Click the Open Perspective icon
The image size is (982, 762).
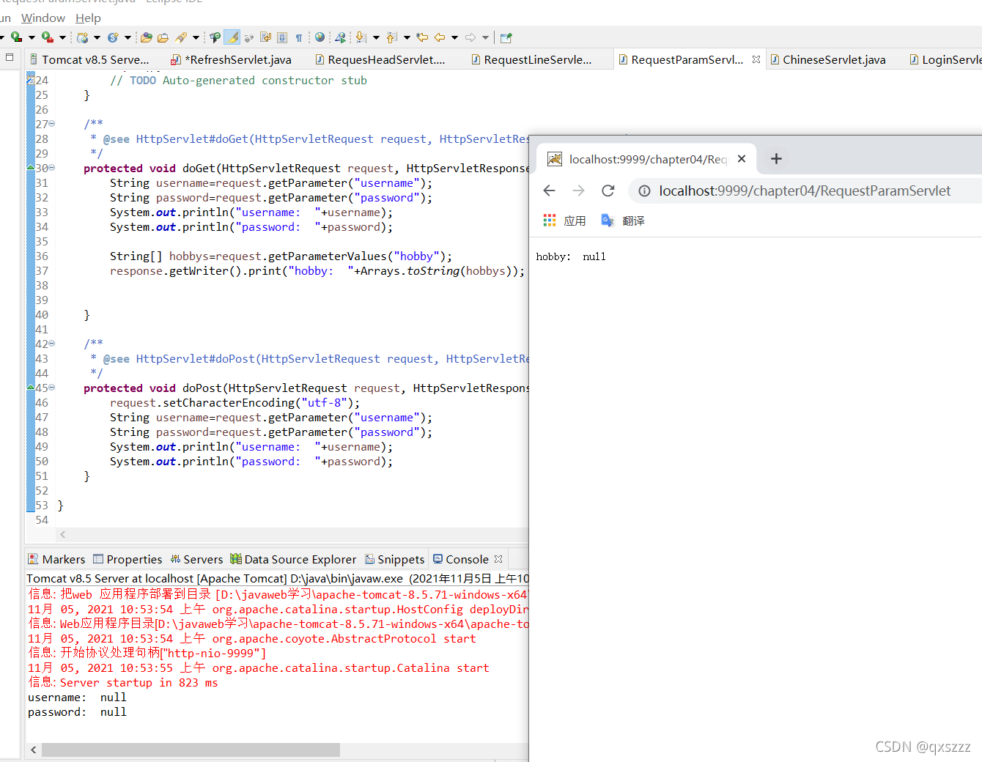pyautogui.click(x=506, y=37)
